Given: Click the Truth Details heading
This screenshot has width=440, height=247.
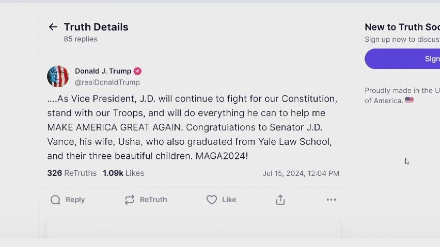Looking at the screenshot, I should 96,27.
